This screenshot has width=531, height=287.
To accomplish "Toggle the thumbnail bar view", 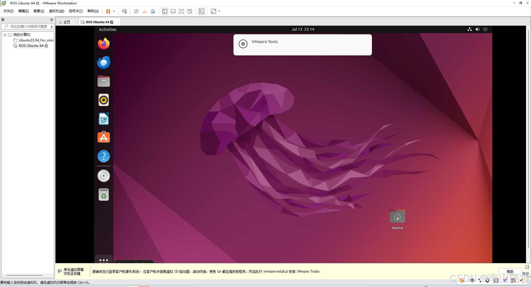I will coord(173,11).
